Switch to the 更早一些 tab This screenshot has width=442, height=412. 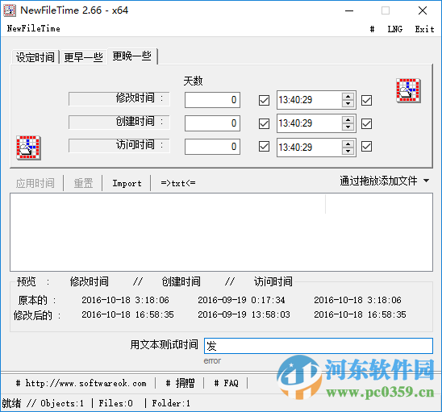[x=83, y=57]
